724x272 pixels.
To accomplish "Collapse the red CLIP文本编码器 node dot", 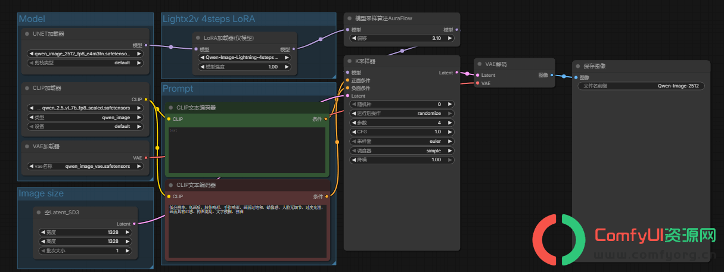I will tap(170, 185).
